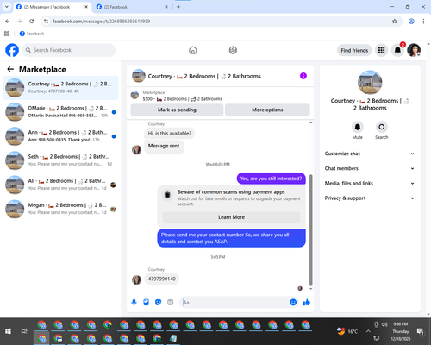The width and height of the screenshot is (431, 345).
Task: Click the message '4797990140'
Action: pyautogui.click(x=161, y=279)
